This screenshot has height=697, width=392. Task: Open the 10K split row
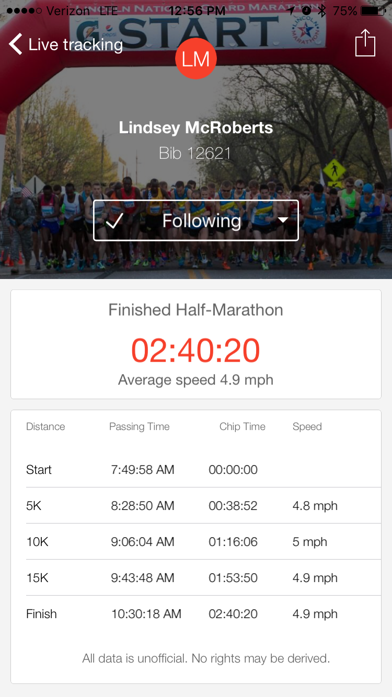tap(203, 542)
